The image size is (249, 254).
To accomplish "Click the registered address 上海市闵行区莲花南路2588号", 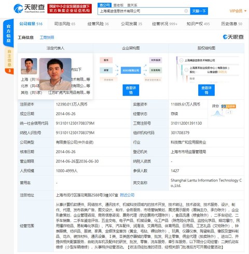I will coord(87,195).
